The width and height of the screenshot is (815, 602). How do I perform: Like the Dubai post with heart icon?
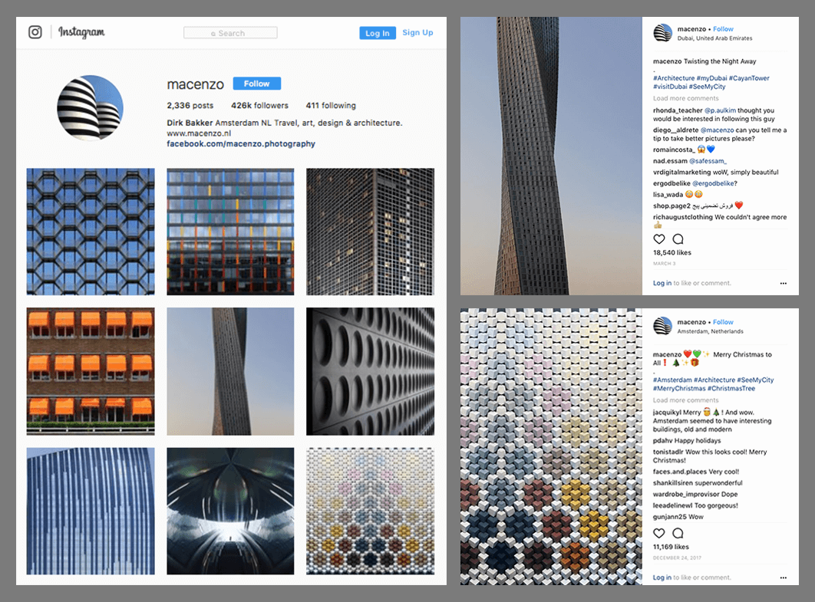(659, 239)
